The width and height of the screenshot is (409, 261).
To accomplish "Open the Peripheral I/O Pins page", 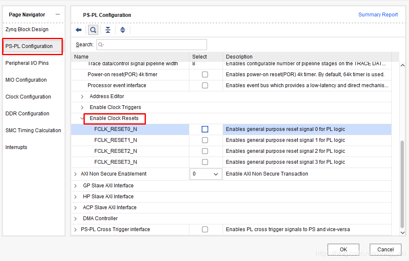I will click(27, 63).
